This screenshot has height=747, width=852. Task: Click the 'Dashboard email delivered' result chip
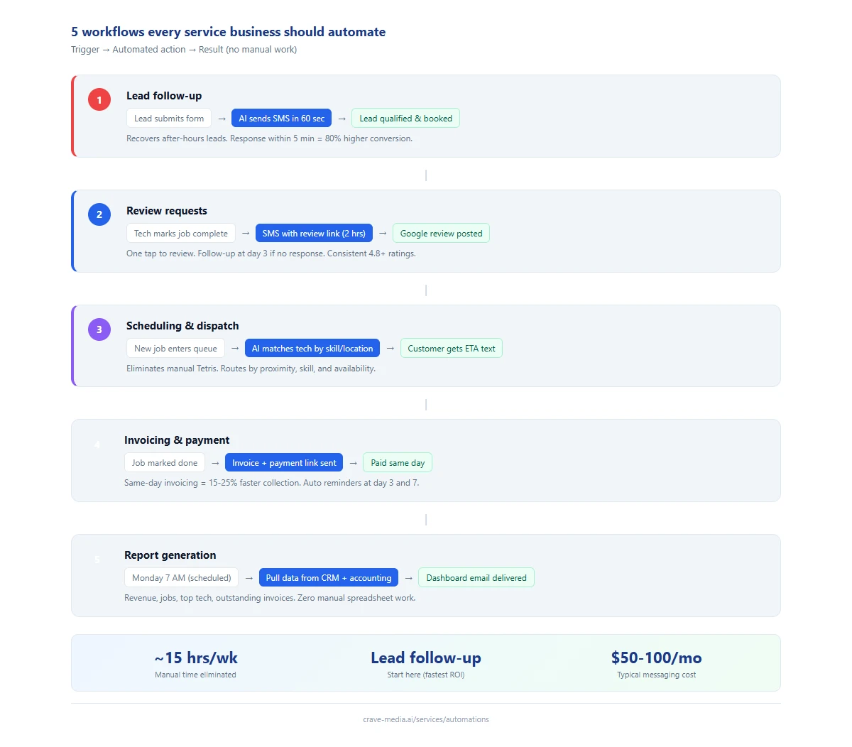coord(476,578)
